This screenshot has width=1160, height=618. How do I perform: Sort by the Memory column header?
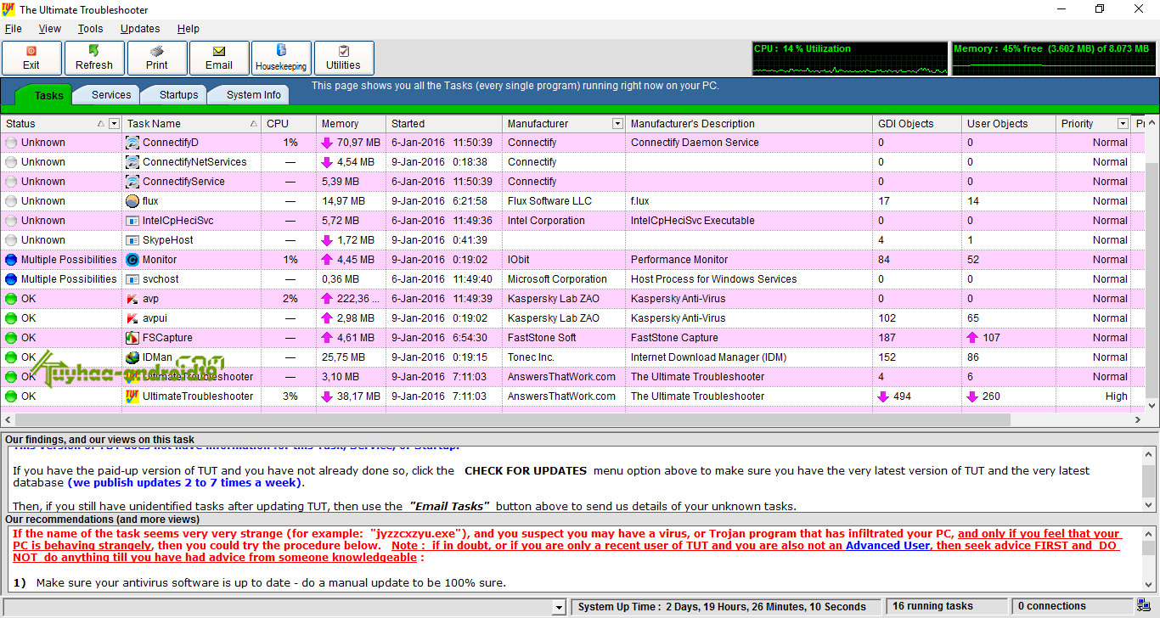(x=351, y=124)
